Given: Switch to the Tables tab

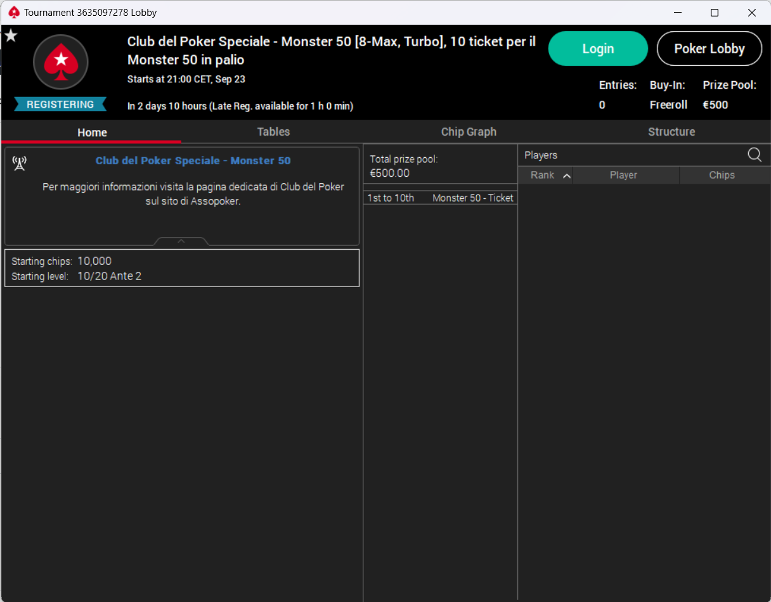Looking at the screenshot, I should point(273,132).
